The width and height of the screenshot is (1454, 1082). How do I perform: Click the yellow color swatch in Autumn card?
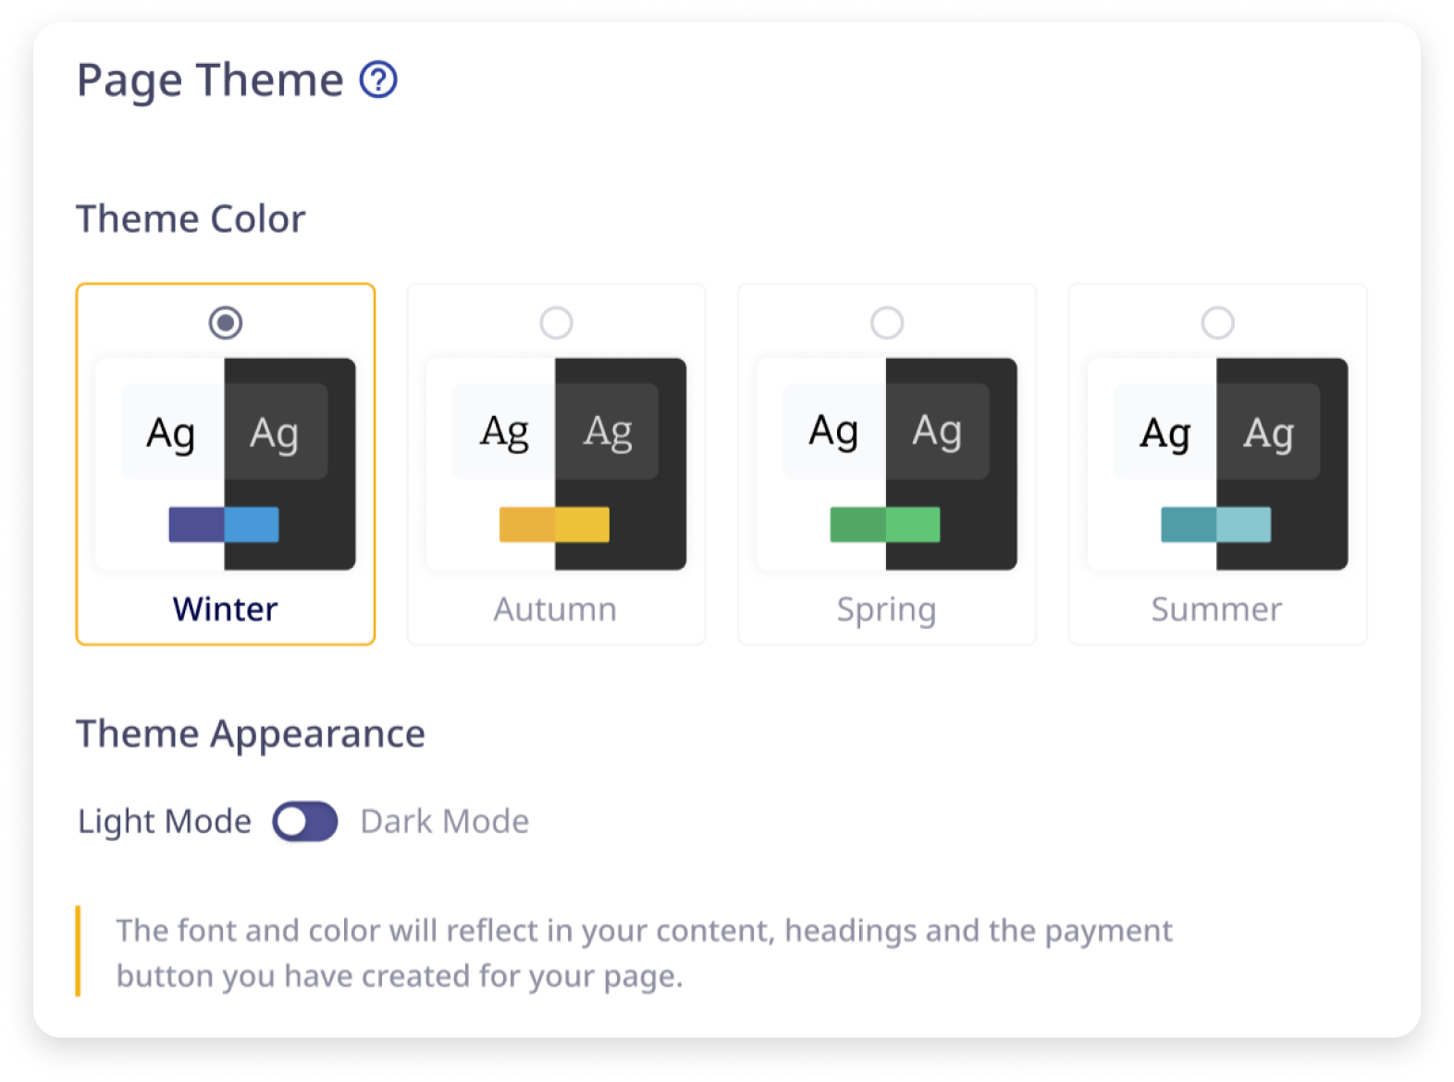pyautogui.click(x=554, y=524)
